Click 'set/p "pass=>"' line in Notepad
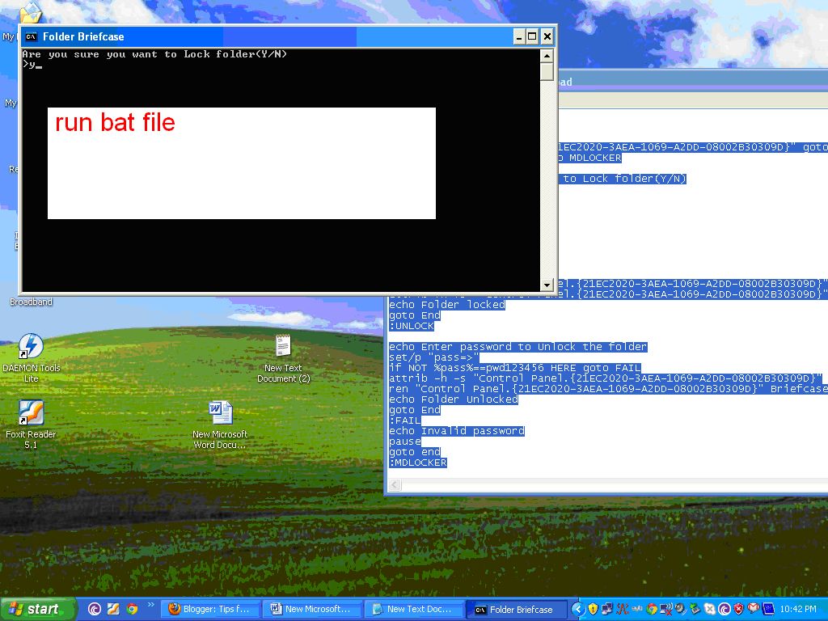Screen dimensions: 828x621 click(x=433, y=357)
